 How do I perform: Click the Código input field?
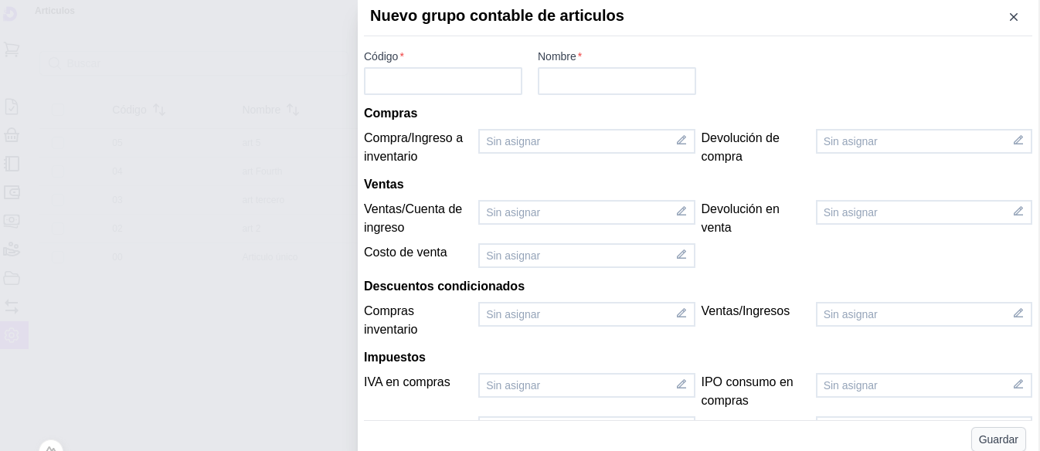coord(443,81)
